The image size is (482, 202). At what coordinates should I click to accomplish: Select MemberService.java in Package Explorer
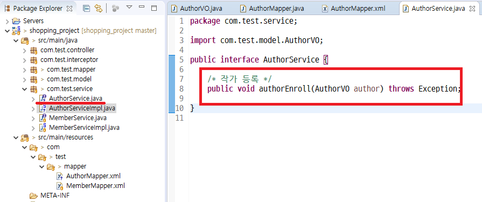[x=78, y=118]
